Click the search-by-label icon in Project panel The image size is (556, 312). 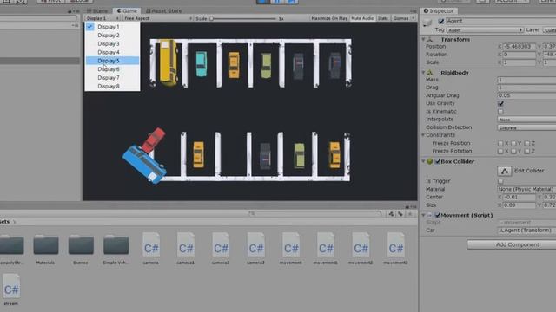pos(400,214)
